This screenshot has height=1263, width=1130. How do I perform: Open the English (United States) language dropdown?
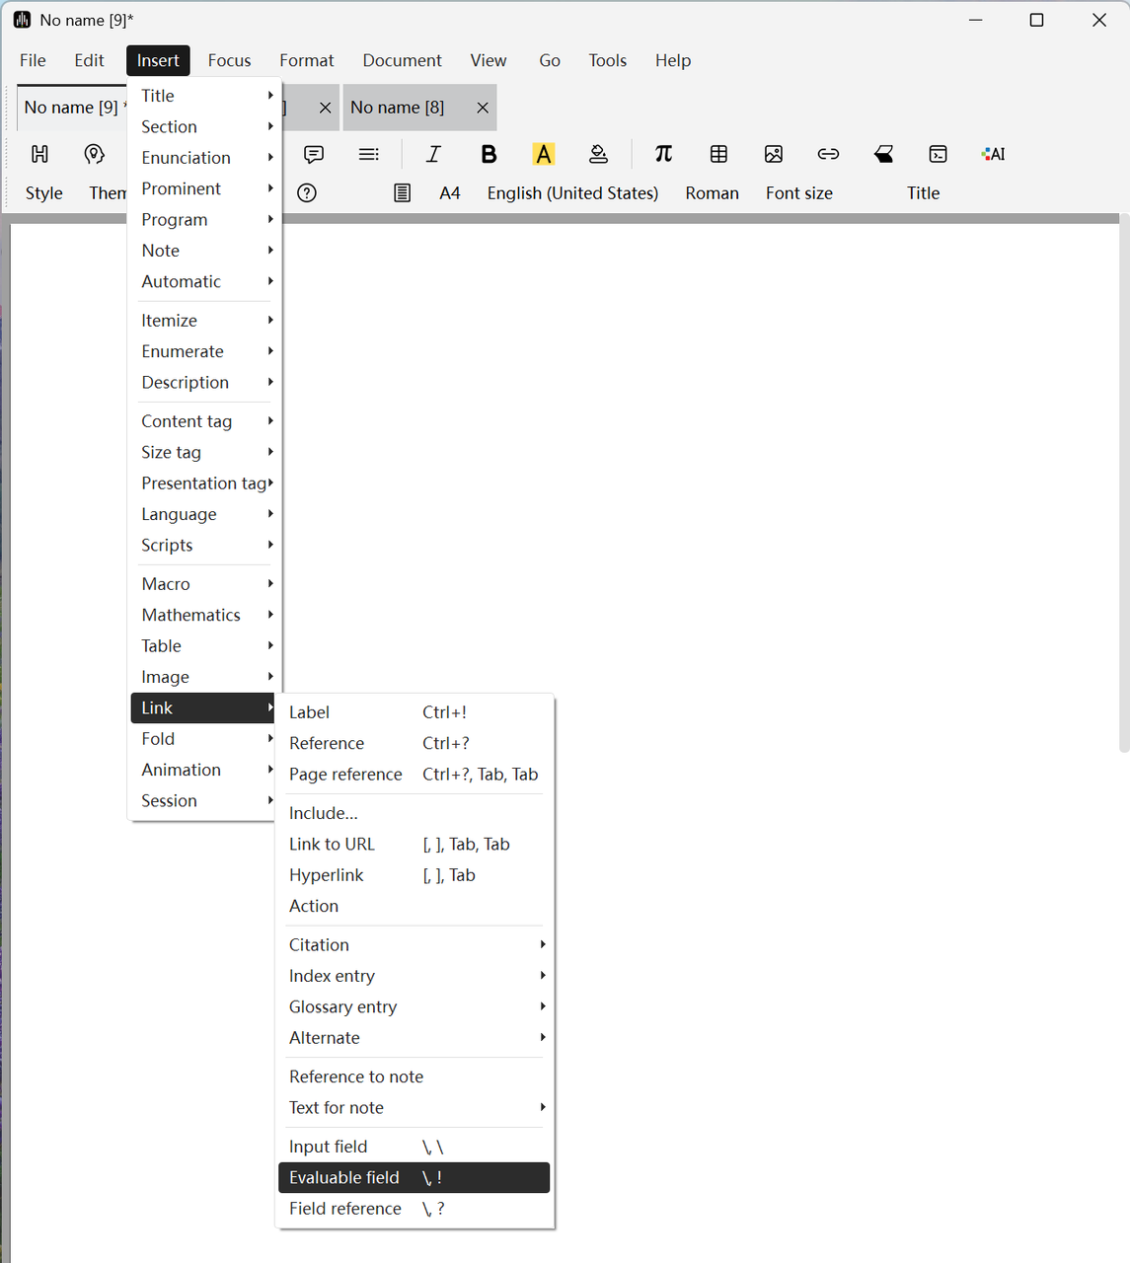tap(572, 193)
